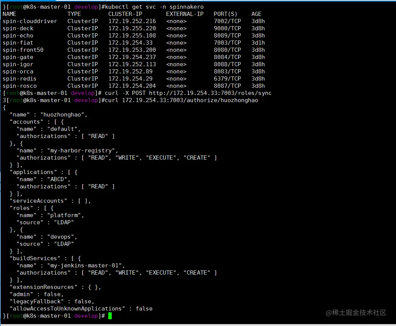Click the "my-harbor-registry" value
Viewport: 396px width, 326px height.
pos(81,151)
